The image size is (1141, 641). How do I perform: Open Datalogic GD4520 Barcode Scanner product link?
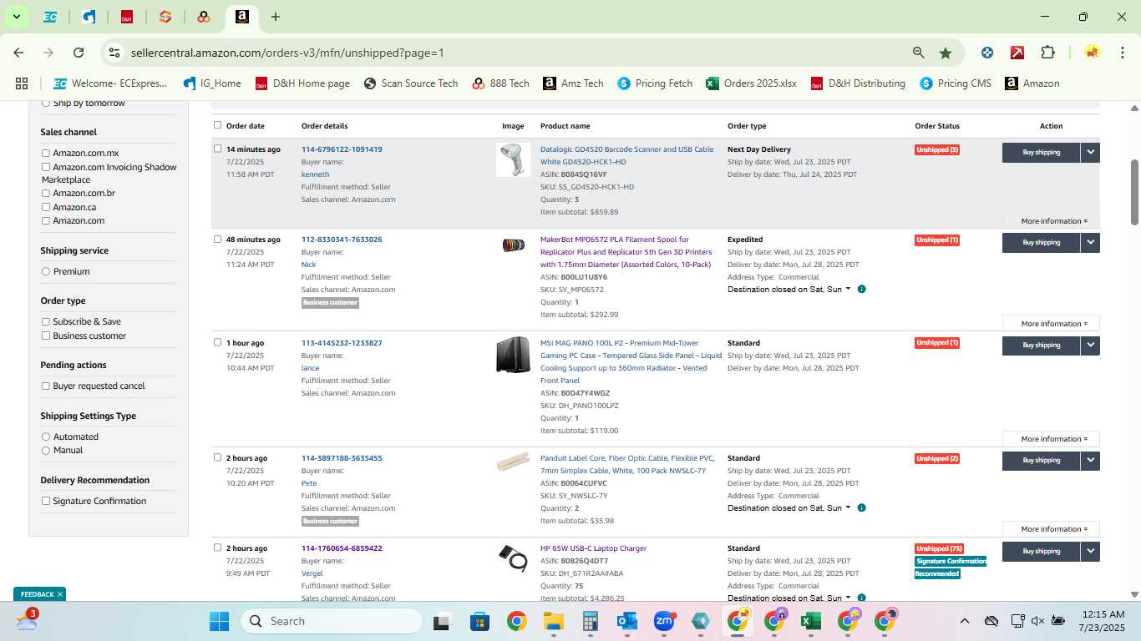click(x=626, y=155)
